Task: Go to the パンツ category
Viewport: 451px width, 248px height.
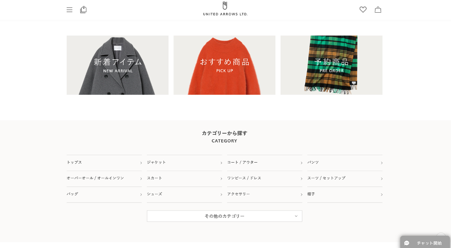Action: pos(345,163)
